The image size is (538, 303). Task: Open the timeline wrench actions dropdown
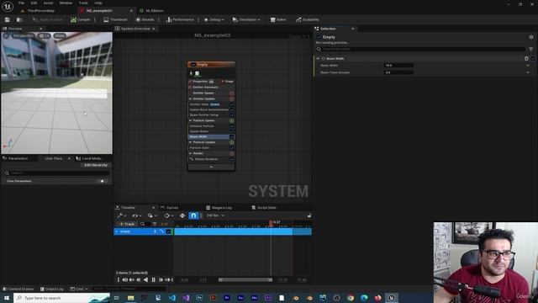click(121, 215)
